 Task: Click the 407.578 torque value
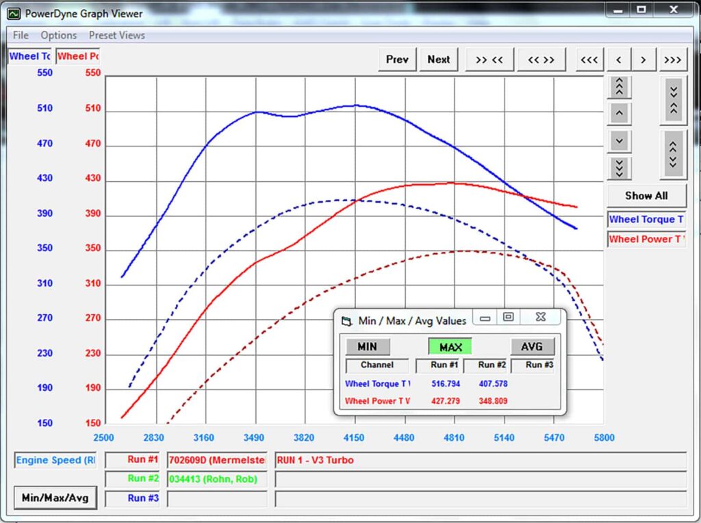[x=493, y=383]
